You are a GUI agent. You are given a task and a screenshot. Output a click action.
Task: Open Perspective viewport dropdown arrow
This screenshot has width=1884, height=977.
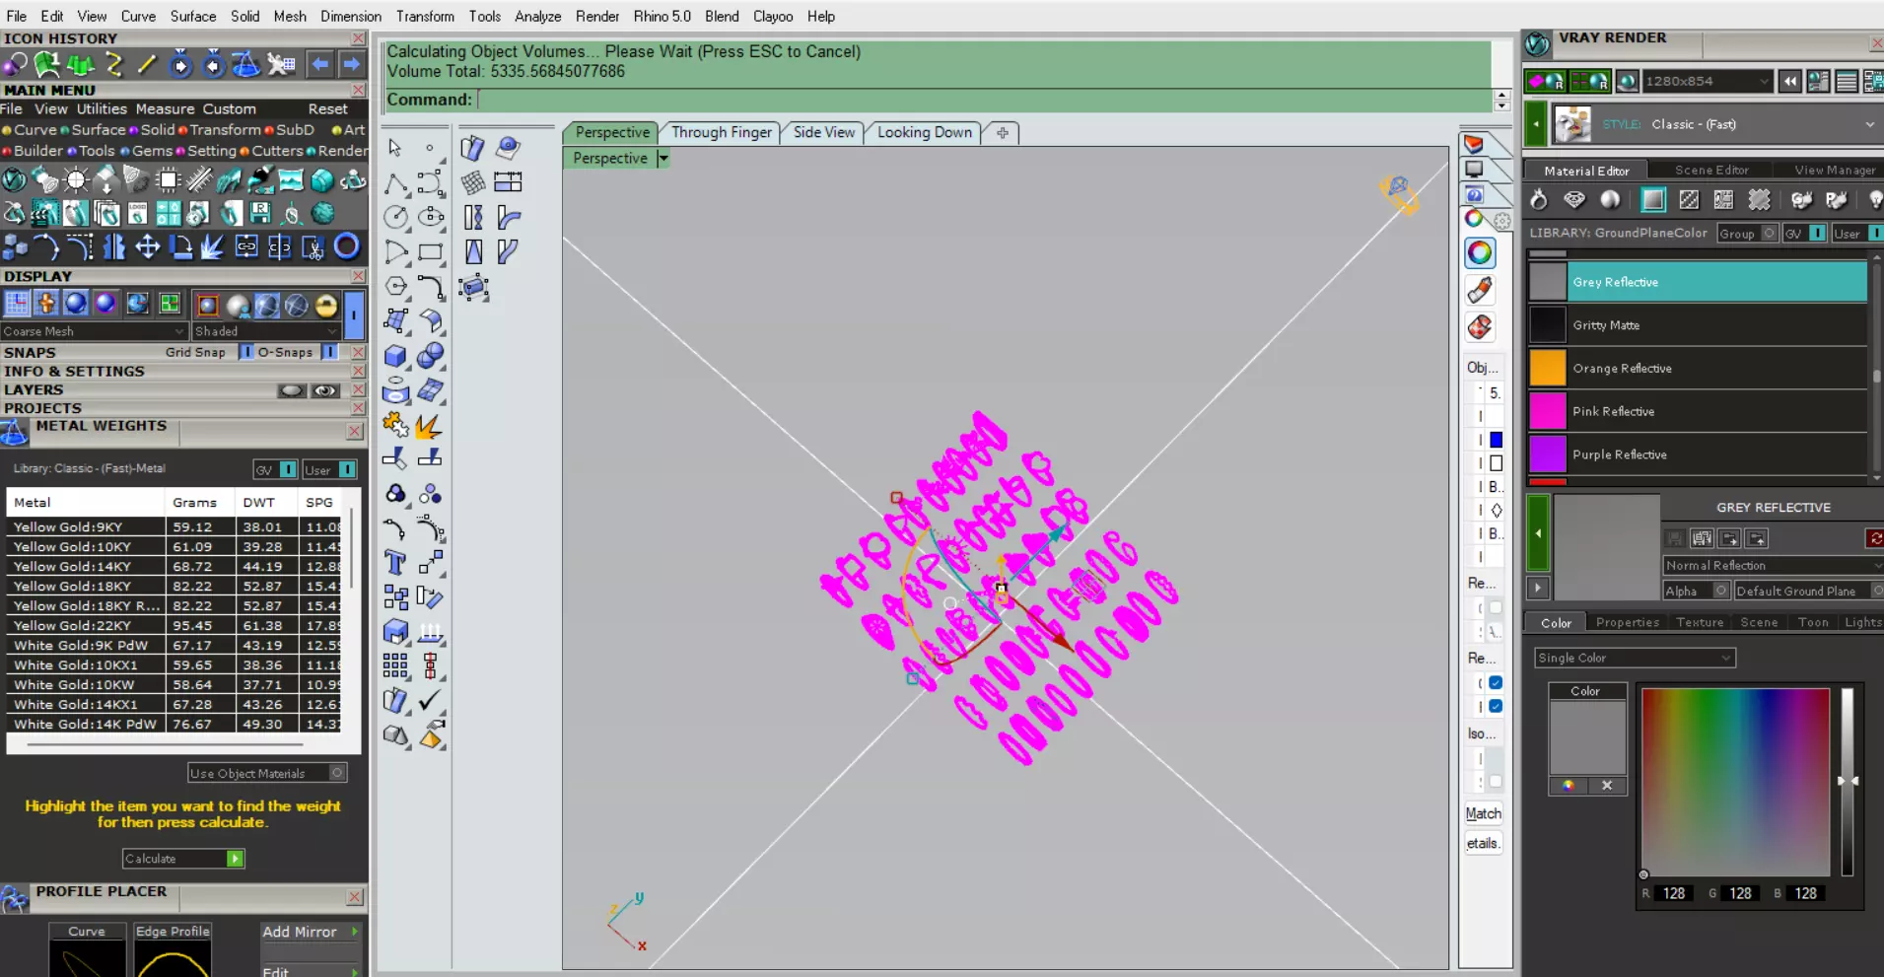663,158
